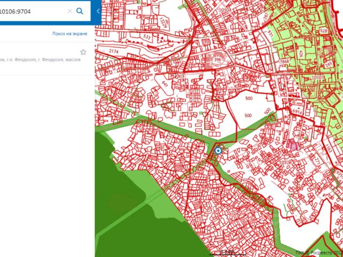Click quarter label 10106 on map
343x257 pixels.
tap(286, 162)
